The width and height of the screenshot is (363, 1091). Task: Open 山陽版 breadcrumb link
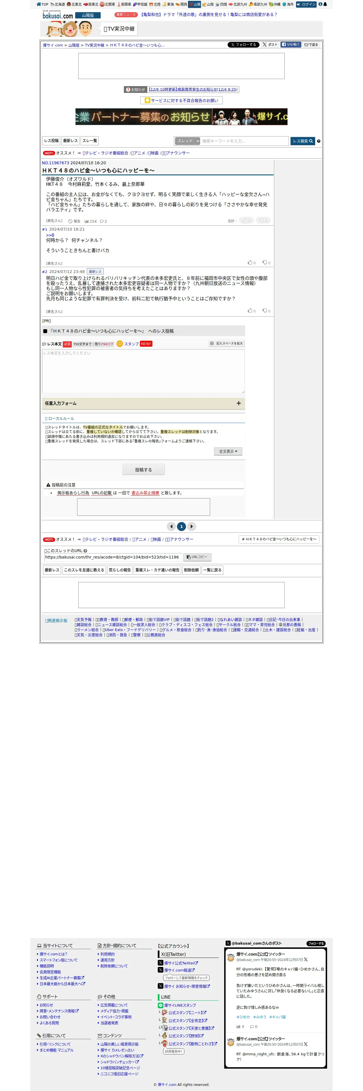pyautogui.click(x=74, y=45)
